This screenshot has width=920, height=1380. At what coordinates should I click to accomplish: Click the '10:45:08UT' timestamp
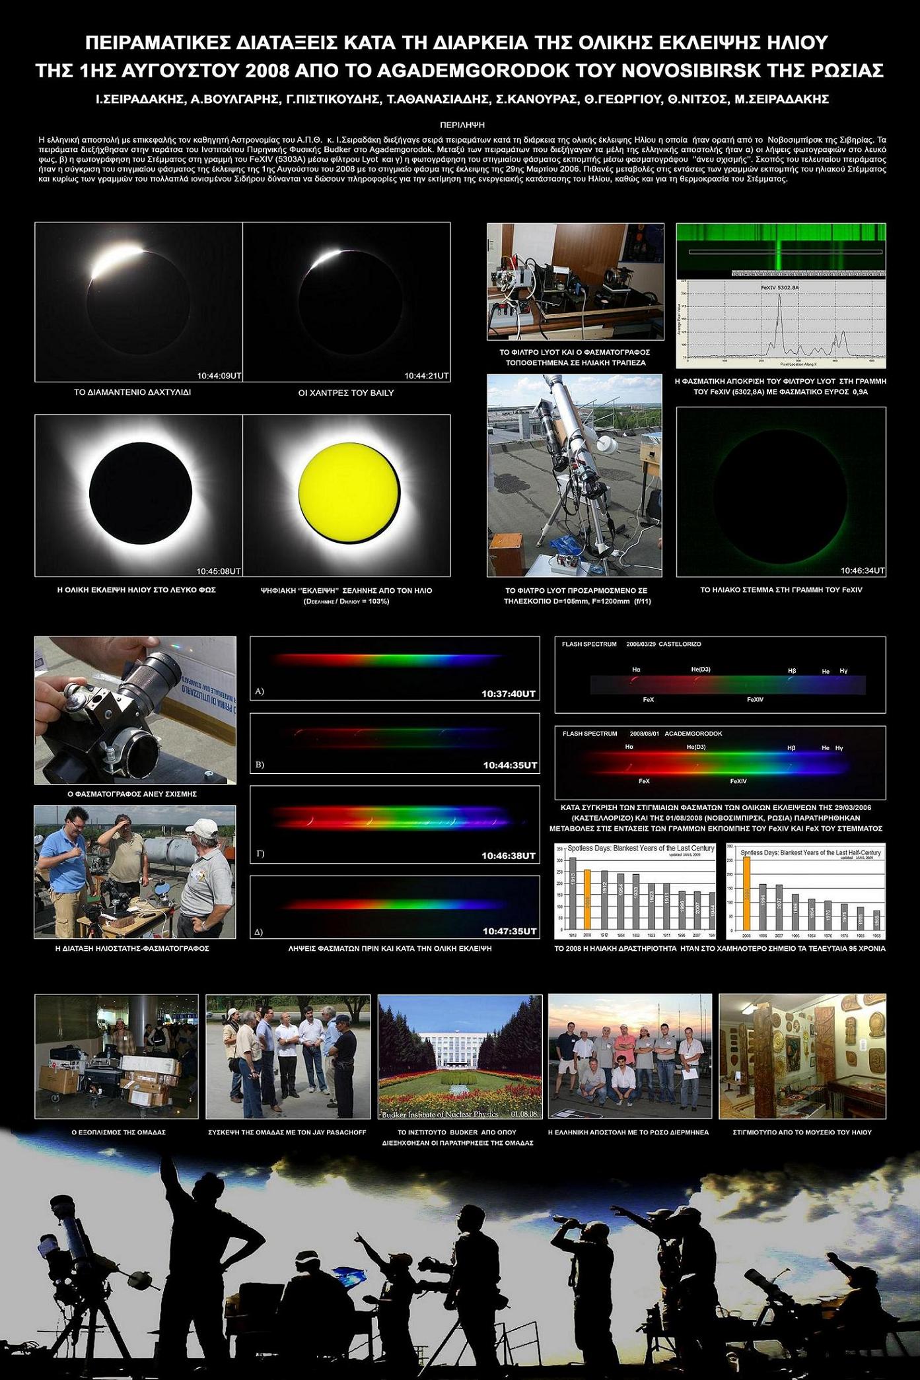coord(219,570)
